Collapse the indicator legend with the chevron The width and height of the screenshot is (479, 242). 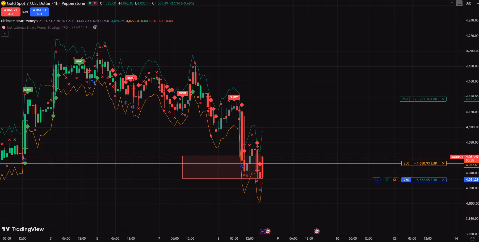click(x=5, y=34)
